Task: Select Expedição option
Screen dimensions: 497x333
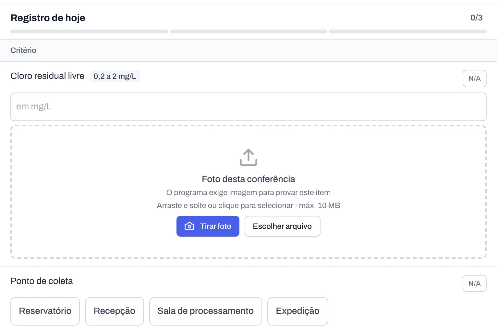Action: (x=298, y=311)
